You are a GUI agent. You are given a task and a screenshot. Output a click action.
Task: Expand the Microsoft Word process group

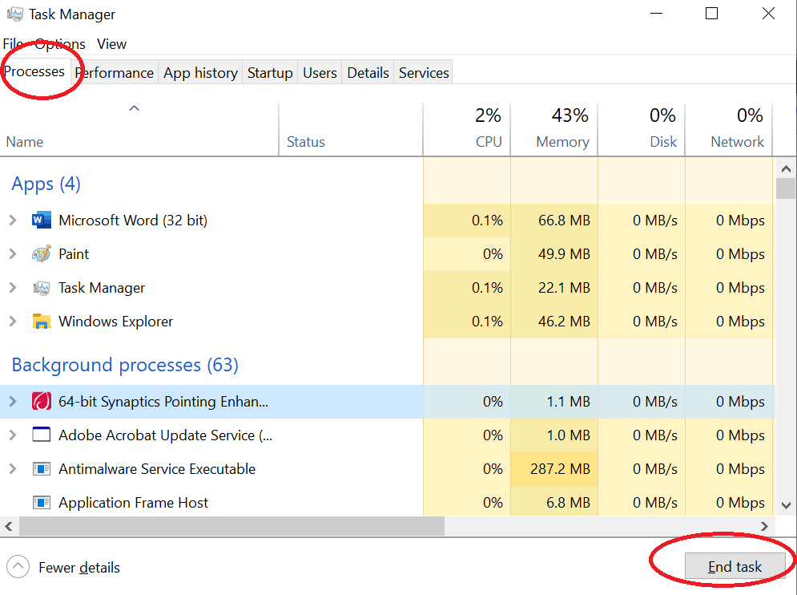(x=12, y=221)
